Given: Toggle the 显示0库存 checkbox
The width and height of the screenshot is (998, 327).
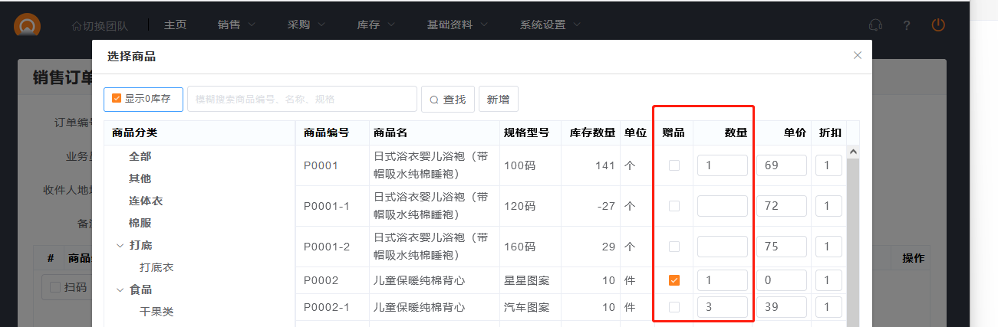Looking at the screenshot, I should 117,99.
